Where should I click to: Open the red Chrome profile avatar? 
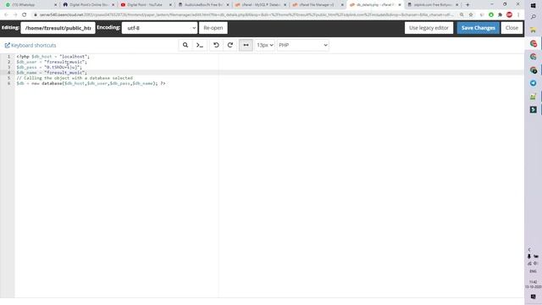(x=509, y=15)
